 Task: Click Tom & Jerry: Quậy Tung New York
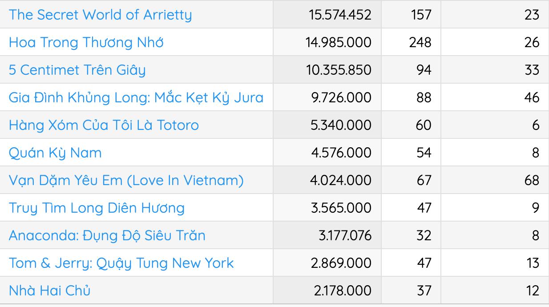(x=121, y=263)
